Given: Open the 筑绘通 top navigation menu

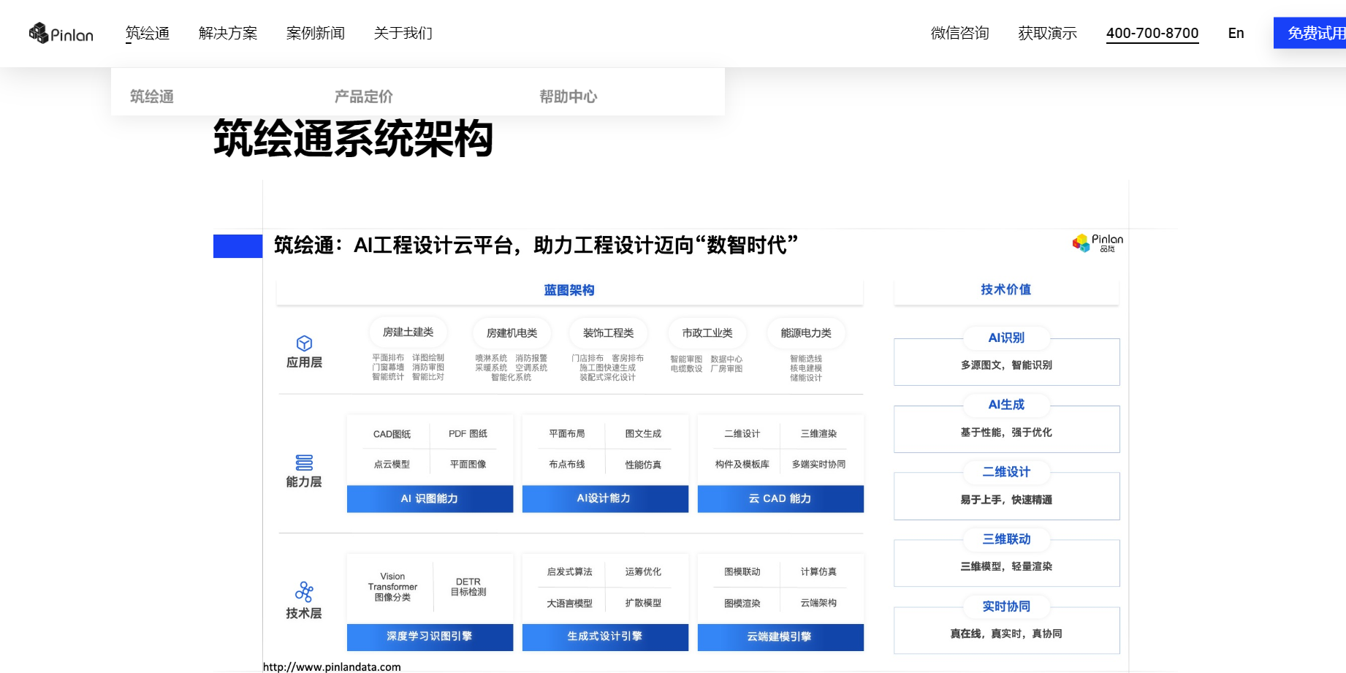Looking at the screenshot, I should (148, 34).
